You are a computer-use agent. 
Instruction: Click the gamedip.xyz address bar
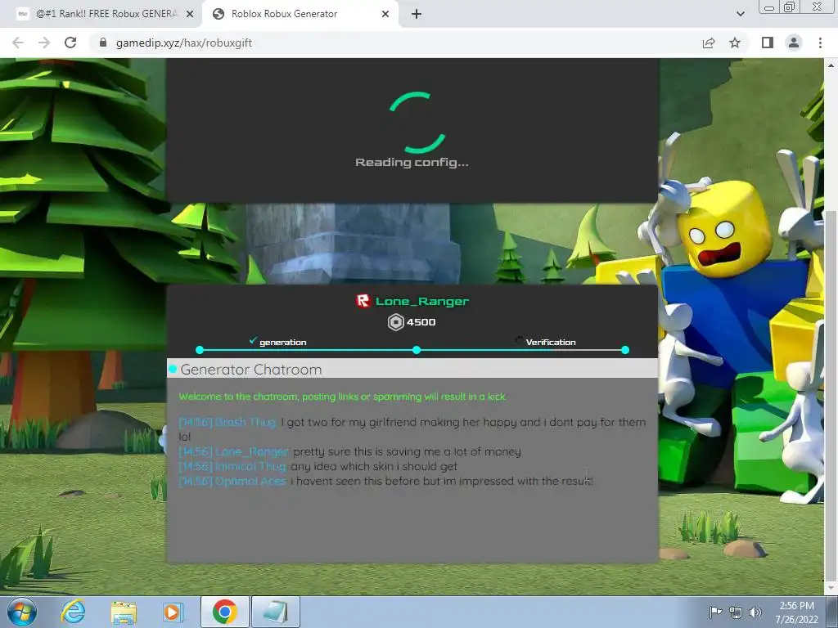click(395, 43)
